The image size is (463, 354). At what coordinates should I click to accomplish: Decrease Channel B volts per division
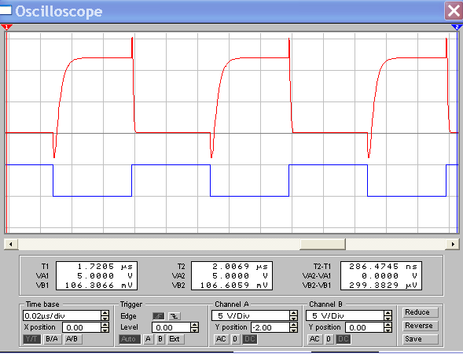[x=388, y=319]
